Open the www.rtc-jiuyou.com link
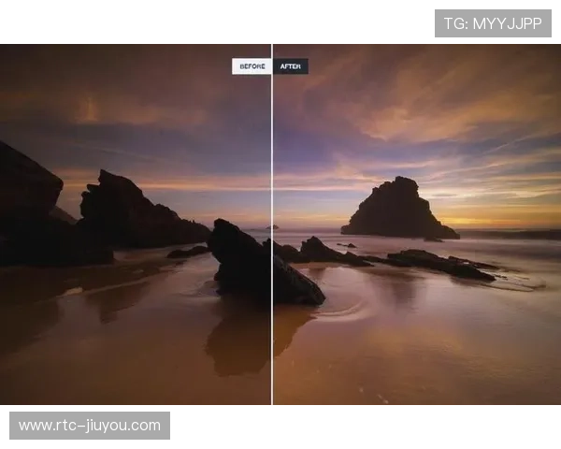 (x=90, y=426)
